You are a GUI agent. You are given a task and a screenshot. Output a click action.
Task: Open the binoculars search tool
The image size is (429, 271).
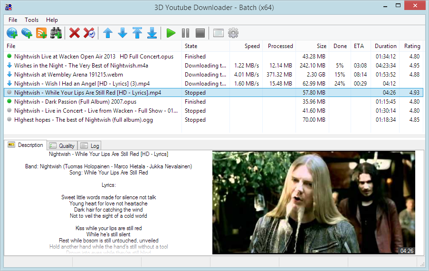pos(56,33)
